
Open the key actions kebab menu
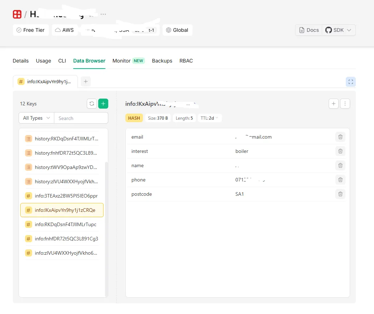pyautogui.click(x=345, y=104)
